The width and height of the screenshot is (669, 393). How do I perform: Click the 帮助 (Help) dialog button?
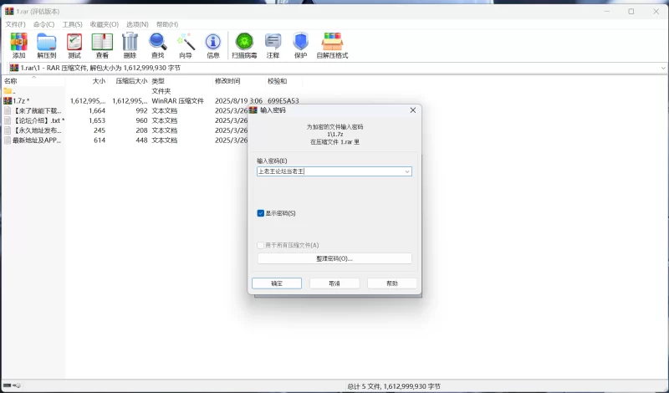pos(392,283)
